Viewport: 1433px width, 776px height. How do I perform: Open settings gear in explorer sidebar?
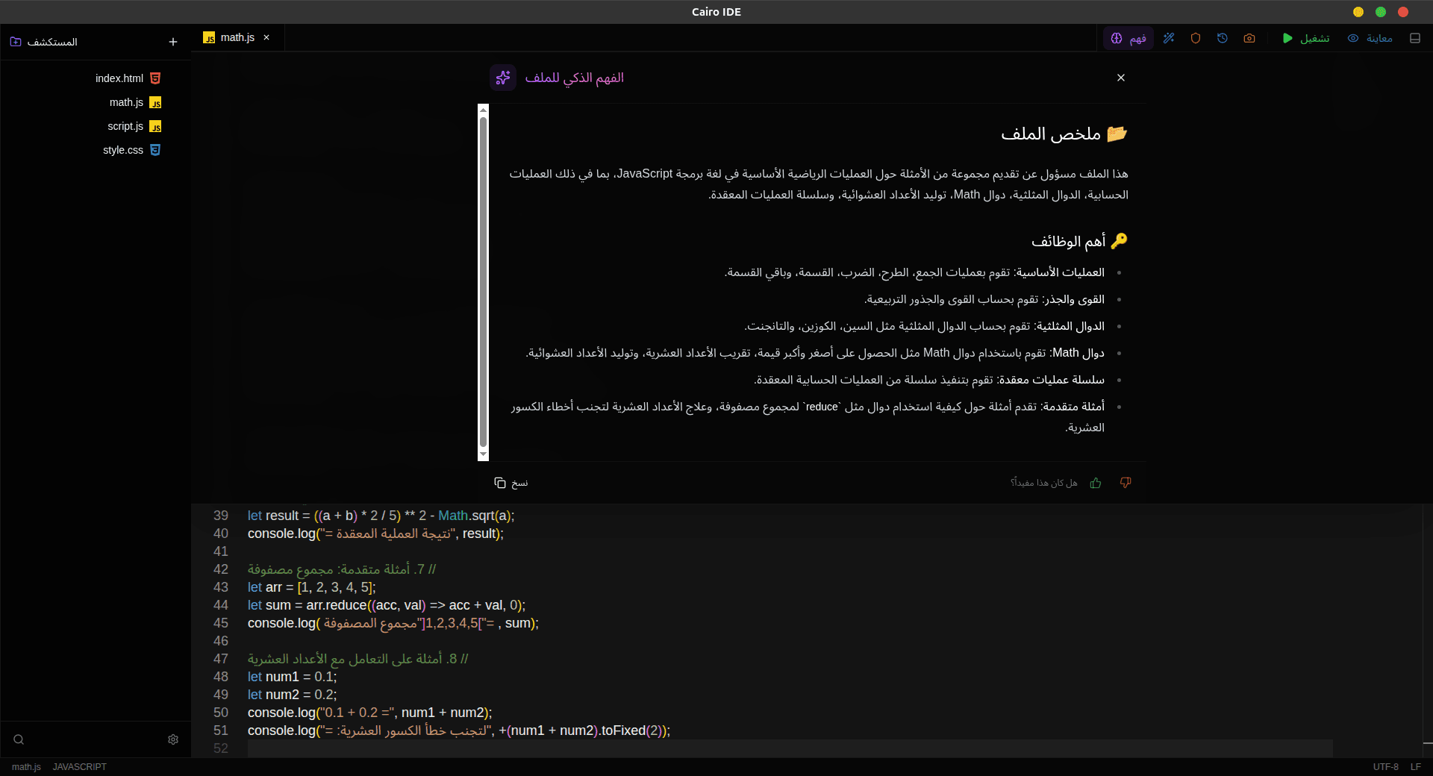pyautogui.click(x=173, y=739)
